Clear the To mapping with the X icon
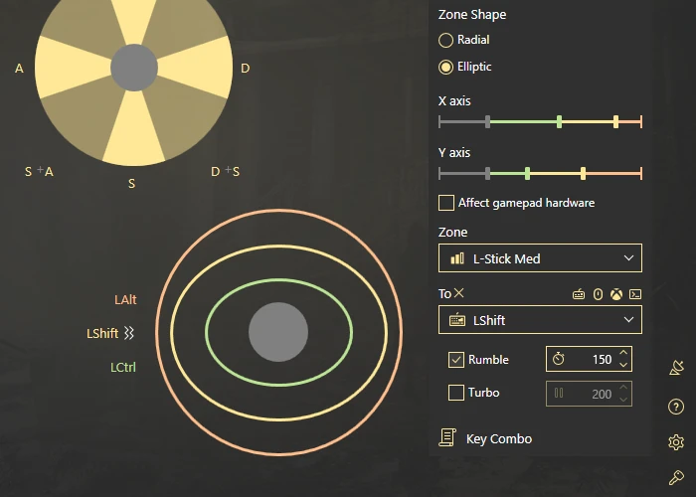Image resolution: width=696 pixels, height=497 pixels. tap(459, 293)
